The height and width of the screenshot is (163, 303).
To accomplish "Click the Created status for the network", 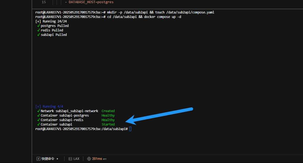I will [x=108, y=111].
